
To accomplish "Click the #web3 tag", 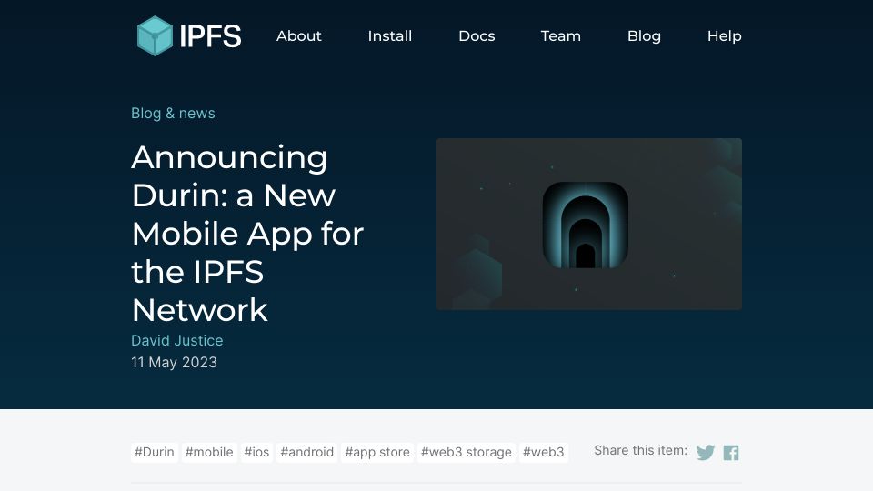I will (x=544, y=452).
